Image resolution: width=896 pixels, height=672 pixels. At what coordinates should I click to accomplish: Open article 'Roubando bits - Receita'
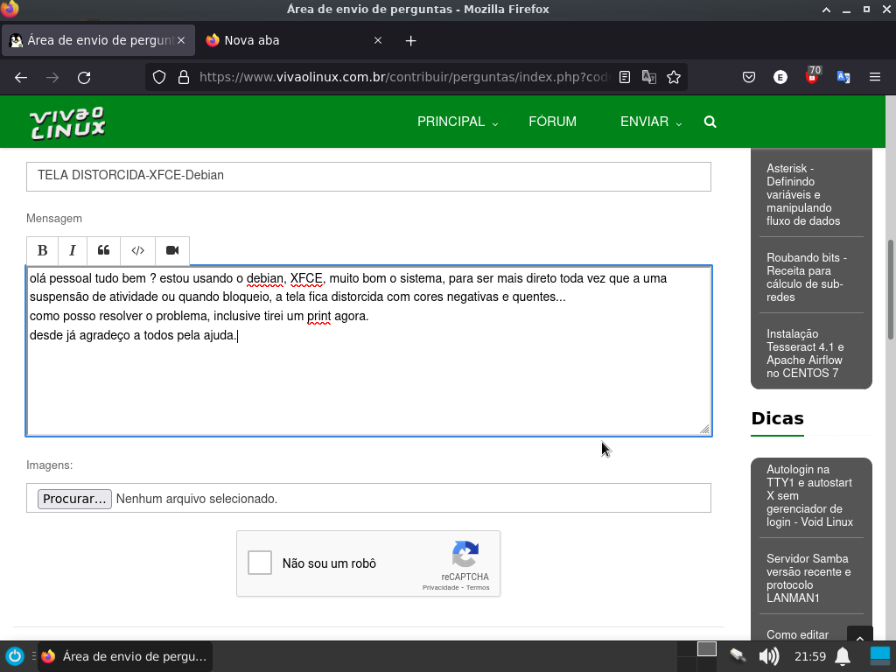pyautogui.click(x=806, y=277)
